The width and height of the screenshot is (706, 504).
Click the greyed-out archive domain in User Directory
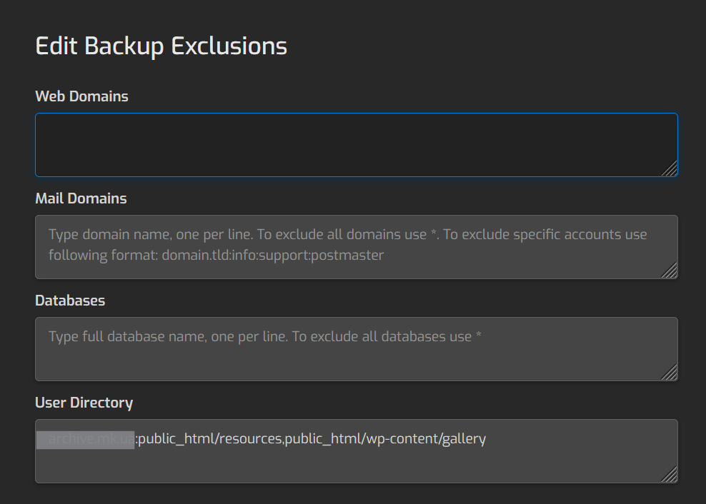coord(86,439)
